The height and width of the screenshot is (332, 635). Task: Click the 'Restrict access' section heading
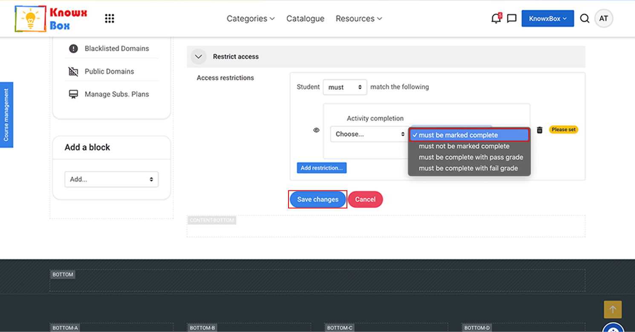coord(236,57)
